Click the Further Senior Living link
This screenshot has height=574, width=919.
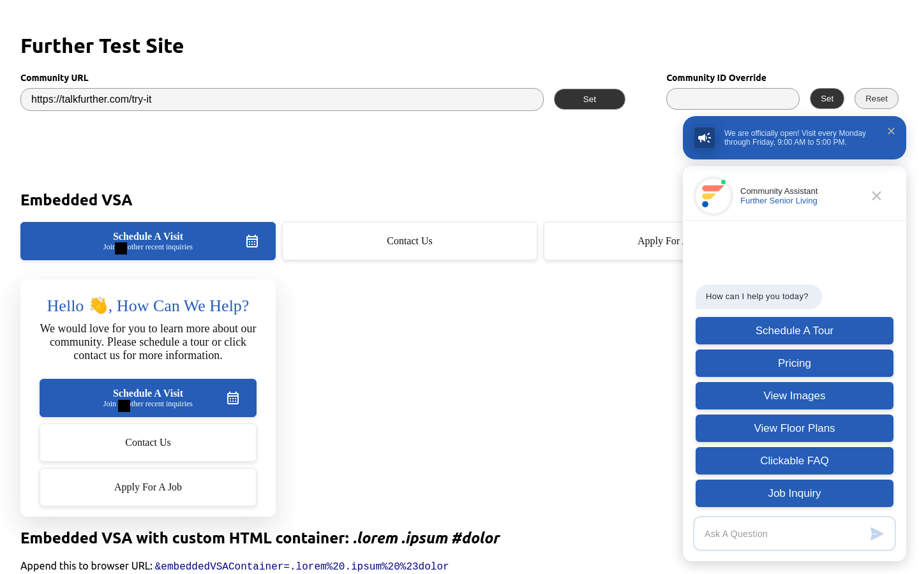click(x=779, y=201)
